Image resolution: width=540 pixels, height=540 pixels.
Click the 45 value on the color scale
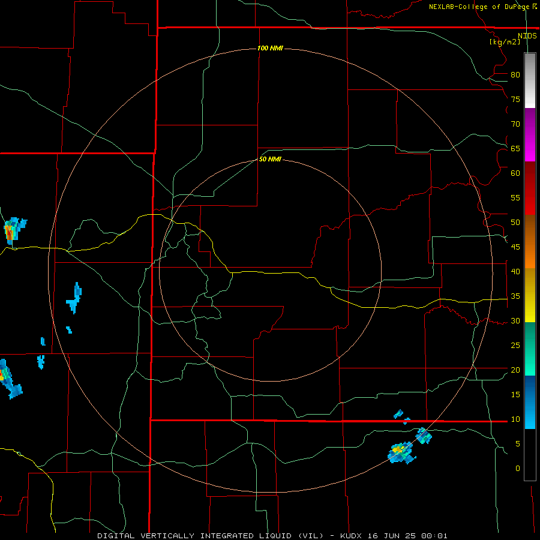[515, 247]
